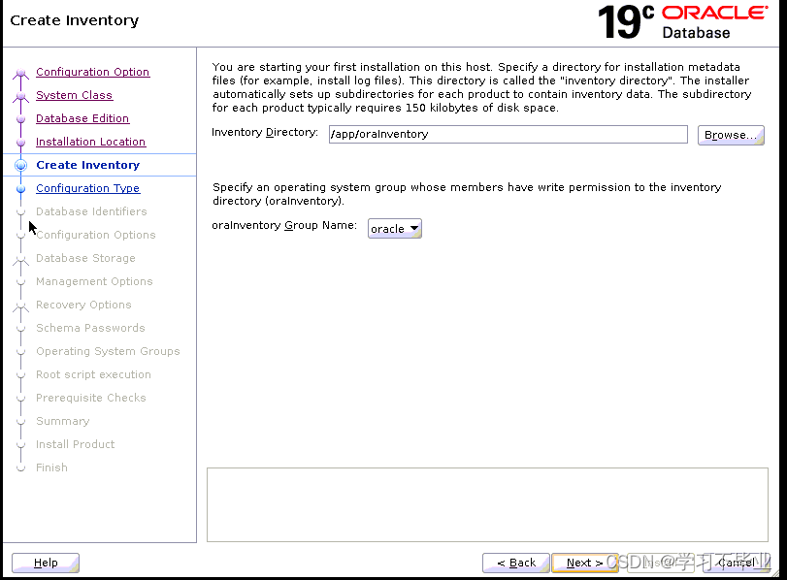Expand the Schema Passwords step entry
The height and width of the screenshot is (580, 787).
click(89, 328)
